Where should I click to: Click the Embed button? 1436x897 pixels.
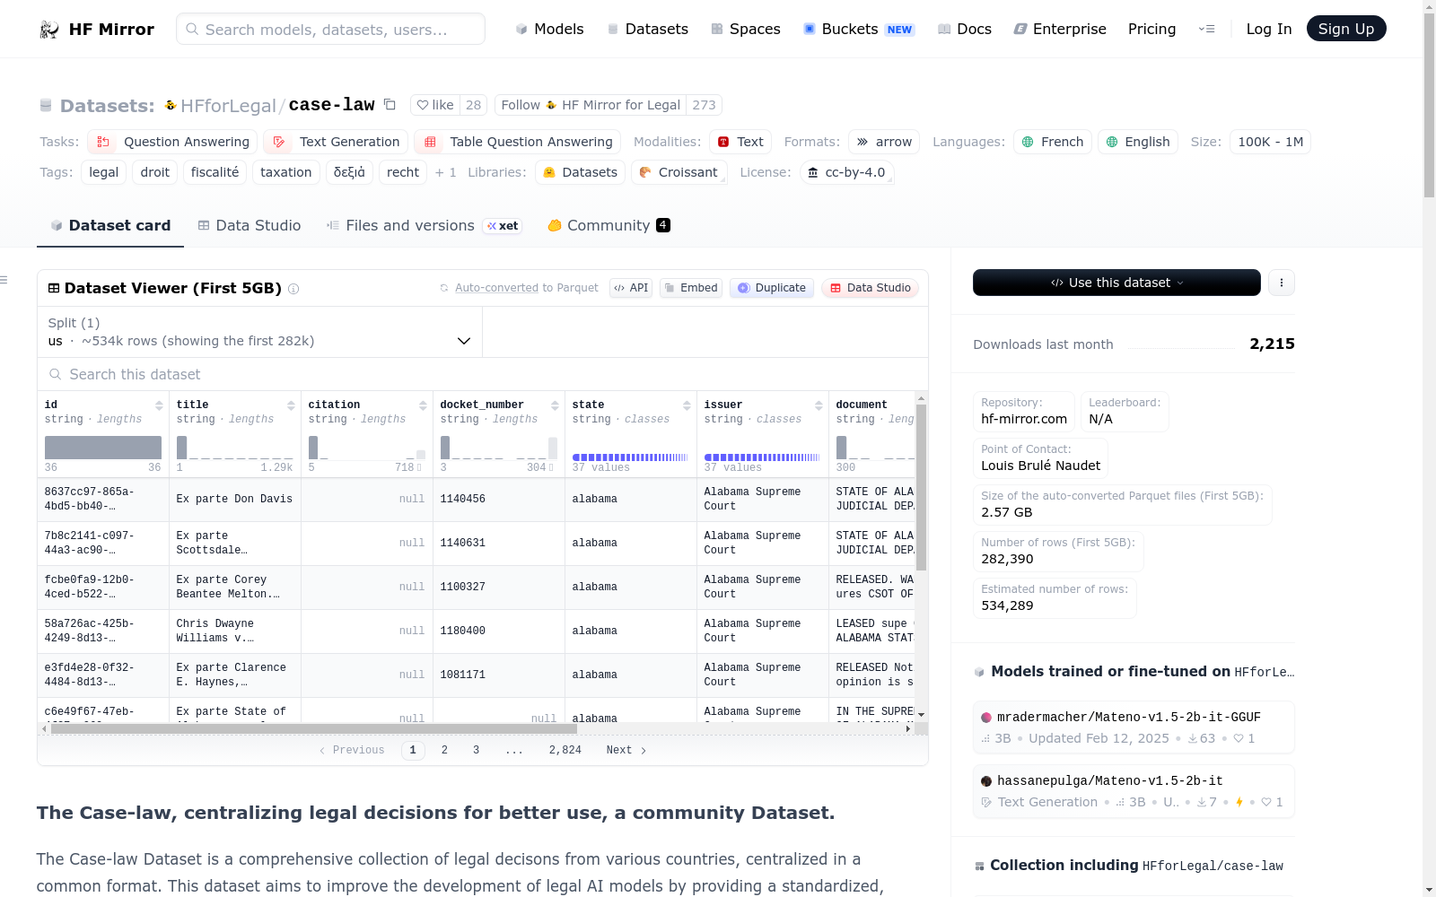[x=691, y=288]
